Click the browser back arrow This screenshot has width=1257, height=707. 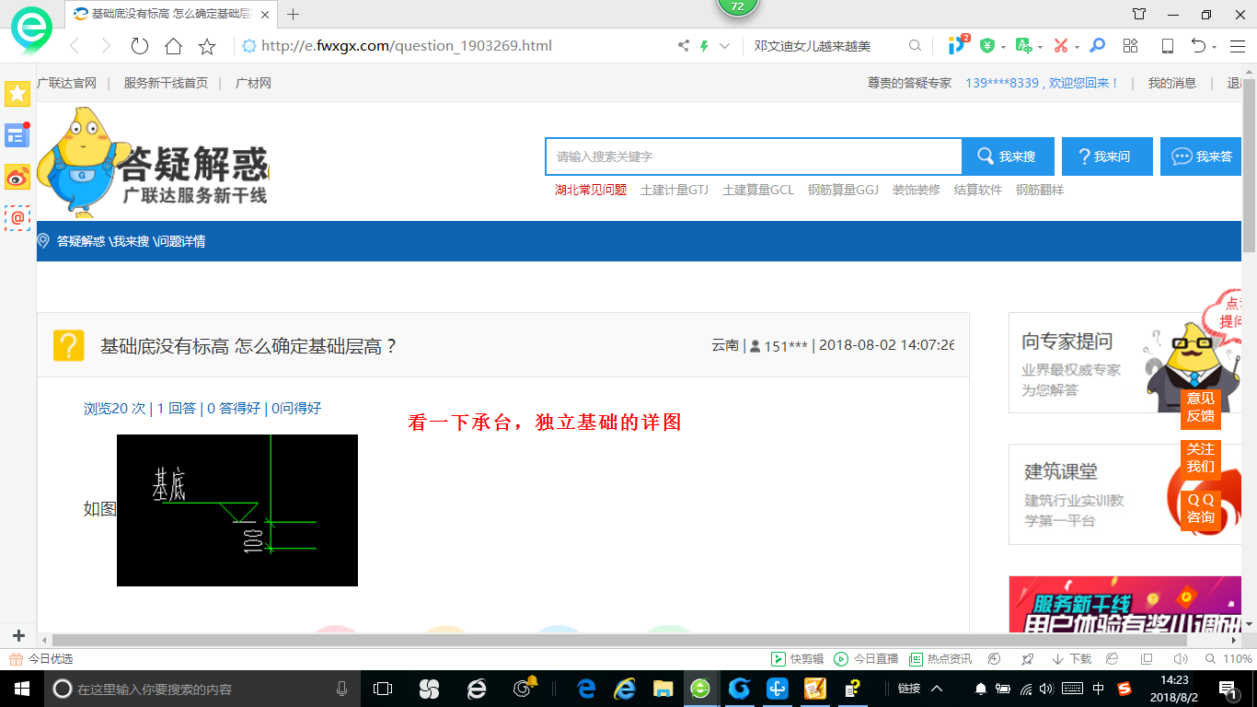pyautogui.click(x=75, y=46)
